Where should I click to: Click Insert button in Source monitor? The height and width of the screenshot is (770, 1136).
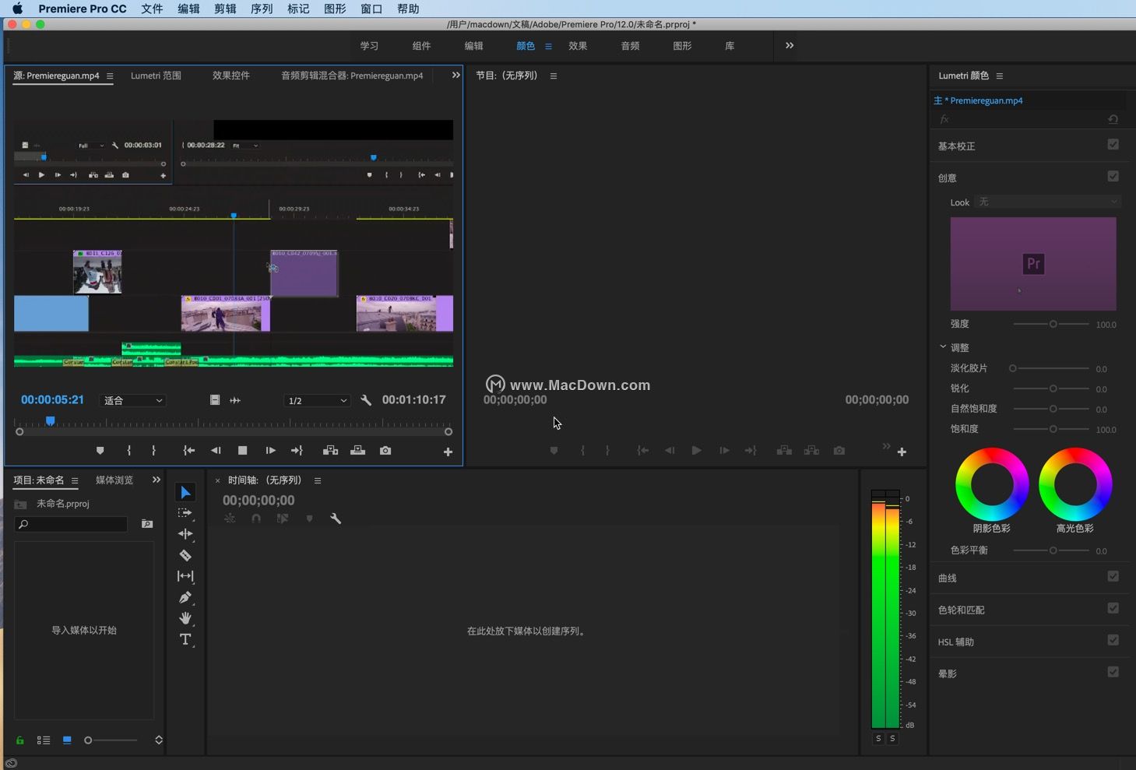click(x=330, y=451)
